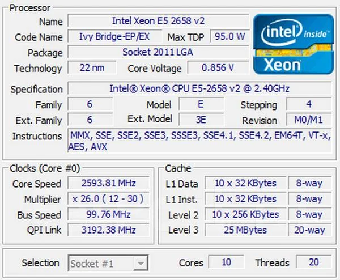Click the Threads label

pos(273,263)
